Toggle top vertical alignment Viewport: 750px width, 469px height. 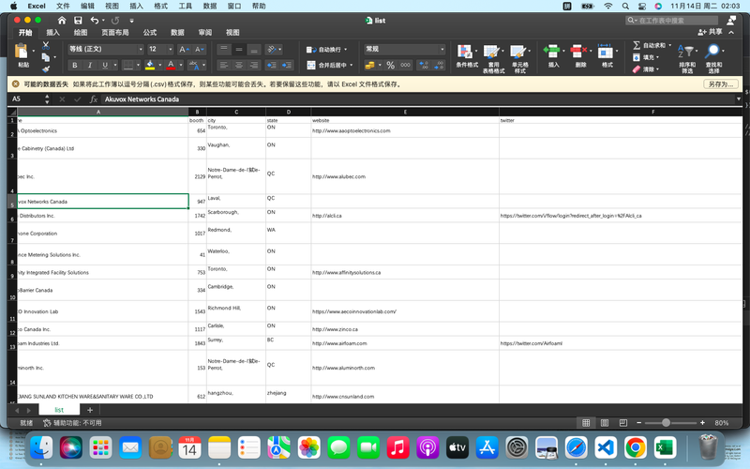[x=224, y=50]
